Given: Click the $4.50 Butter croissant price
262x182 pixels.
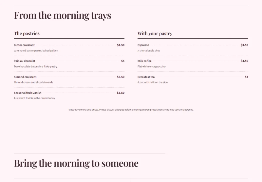Looking at the screenshot, I should pos(121,45).
